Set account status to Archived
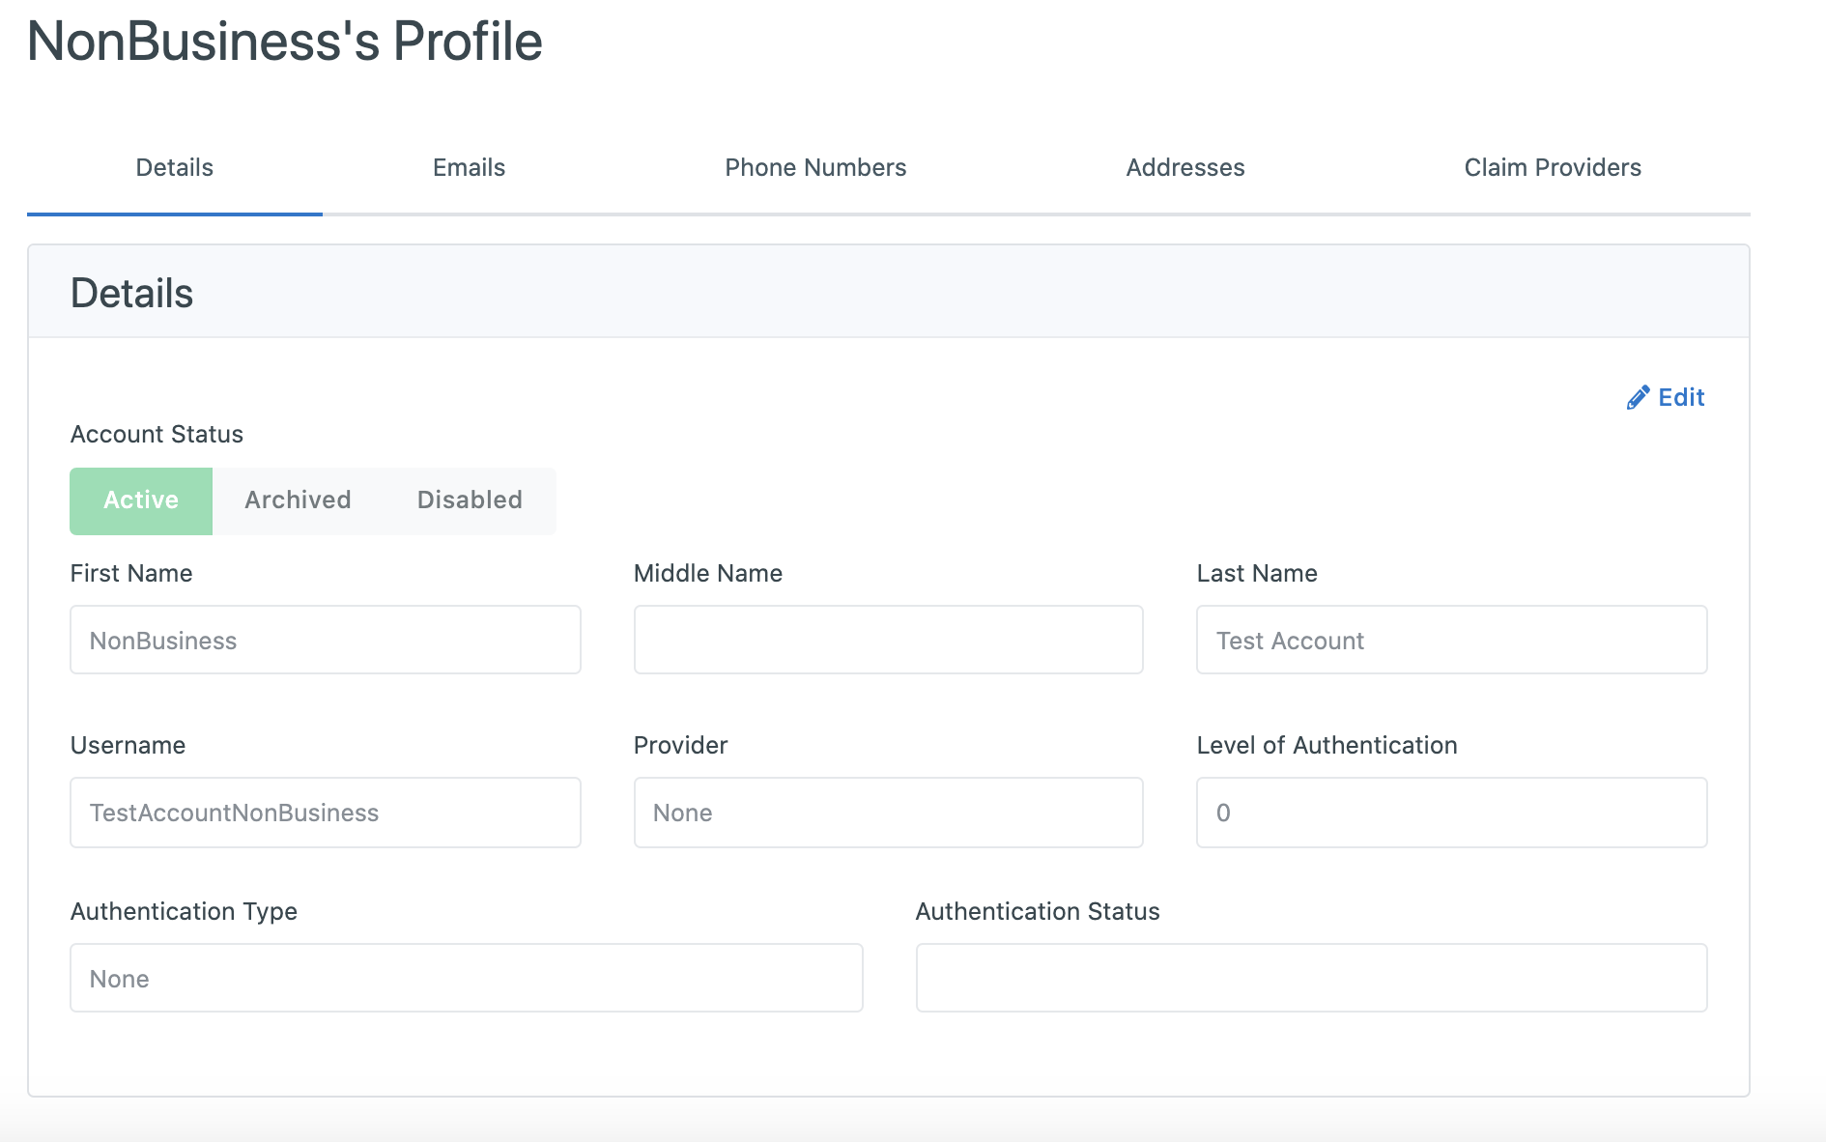Image resolution: width=1826 pixels, height=1142 pixels. (298, 500)
